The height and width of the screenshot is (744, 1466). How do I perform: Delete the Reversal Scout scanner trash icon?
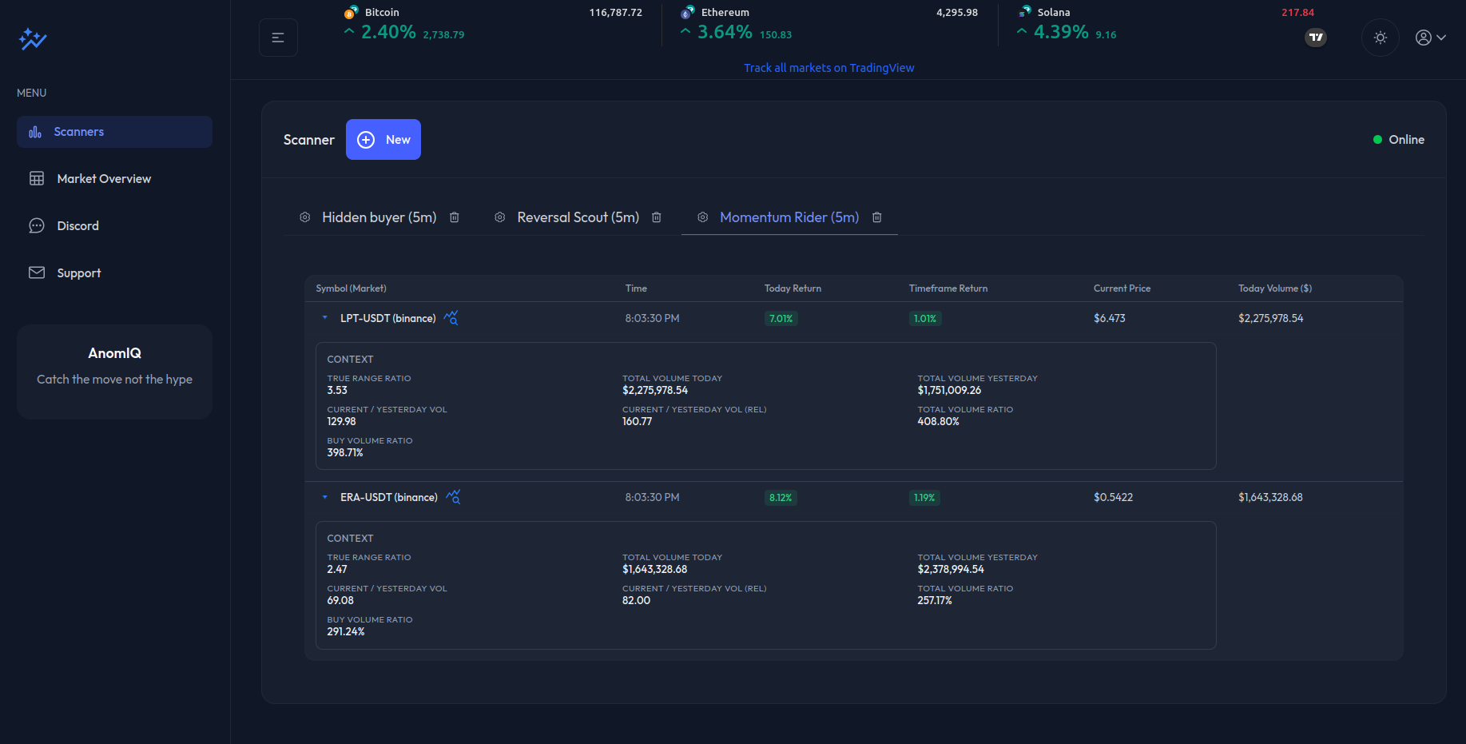pos(657,217)
